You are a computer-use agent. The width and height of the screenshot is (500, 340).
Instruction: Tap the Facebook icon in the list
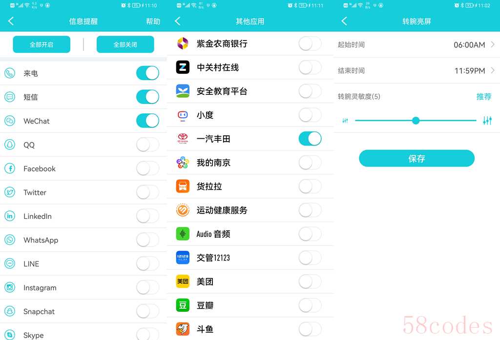pyautogui.click(x=10, y=169)
